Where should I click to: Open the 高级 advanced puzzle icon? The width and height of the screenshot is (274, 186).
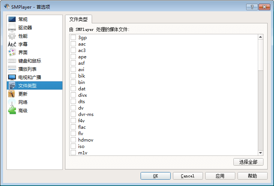[x=12, y=110]
